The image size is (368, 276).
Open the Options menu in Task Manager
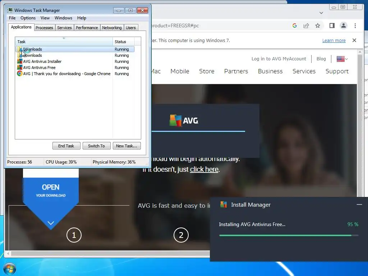coord(28,18)
